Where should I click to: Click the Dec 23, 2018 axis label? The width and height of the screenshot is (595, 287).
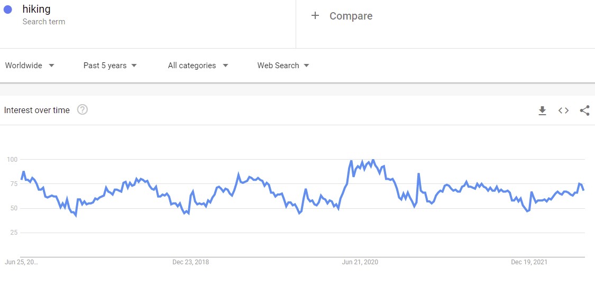click(x=190, y=262)
